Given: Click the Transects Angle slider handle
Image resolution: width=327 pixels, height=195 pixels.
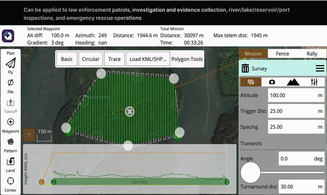Looking at the screenshot, I should 250,172.
